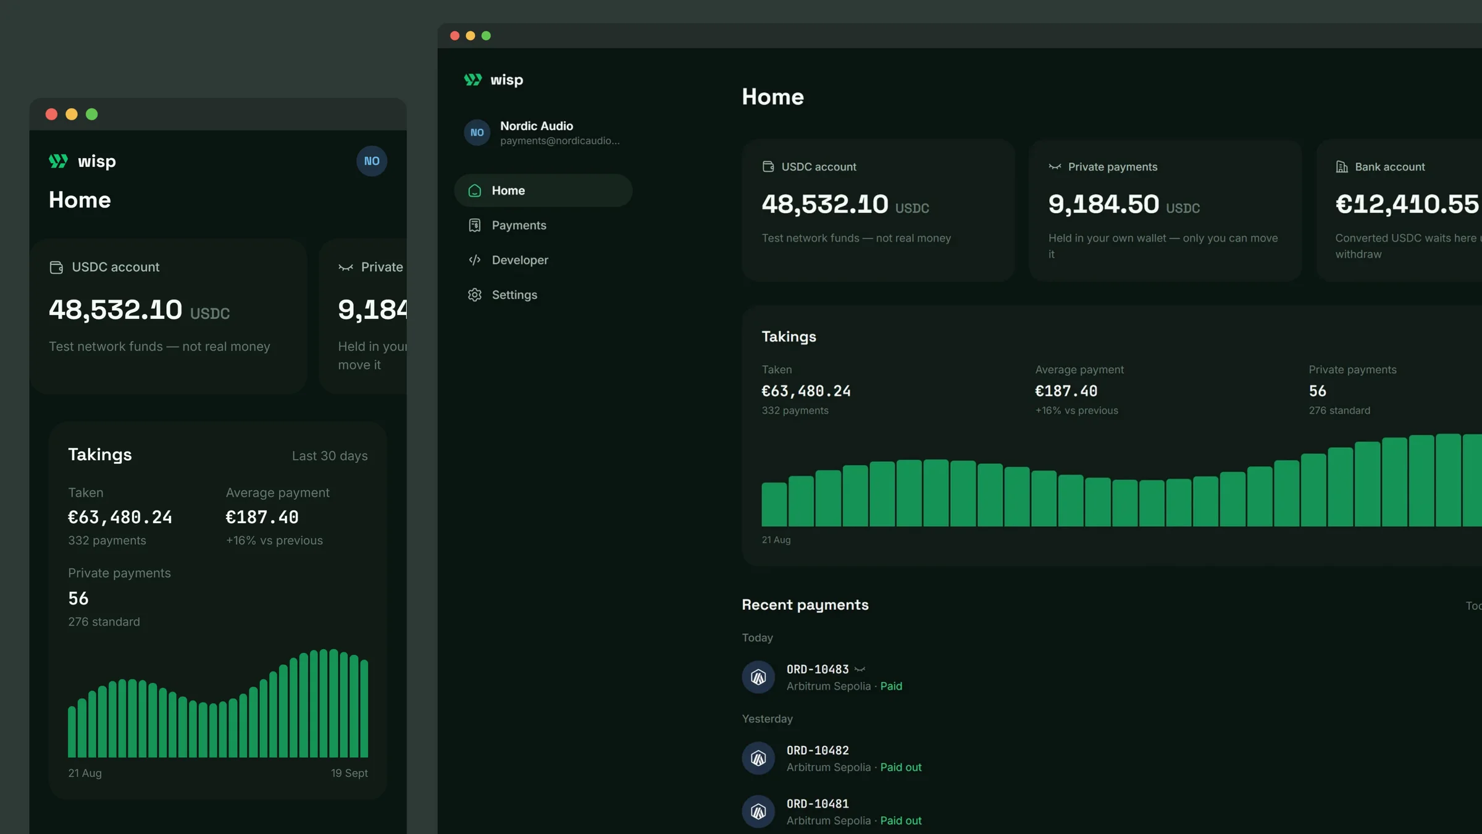Open the Developer sidebar section
The width and height of the screenshot is (1482, 834).
[x=543, y=260]
